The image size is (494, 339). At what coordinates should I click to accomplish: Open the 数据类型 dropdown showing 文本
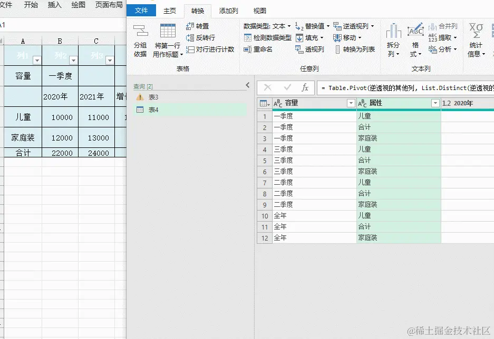click(287, 25)
